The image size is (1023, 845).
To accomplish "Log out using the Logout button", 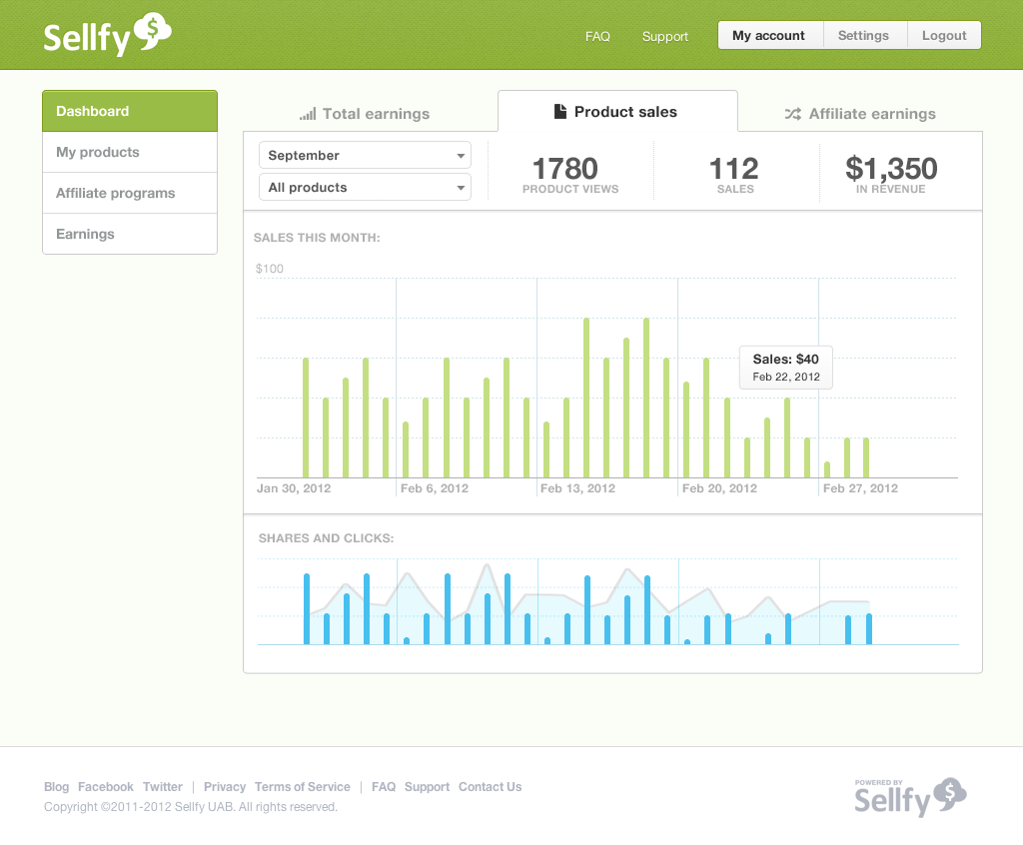I will point(943,35).
